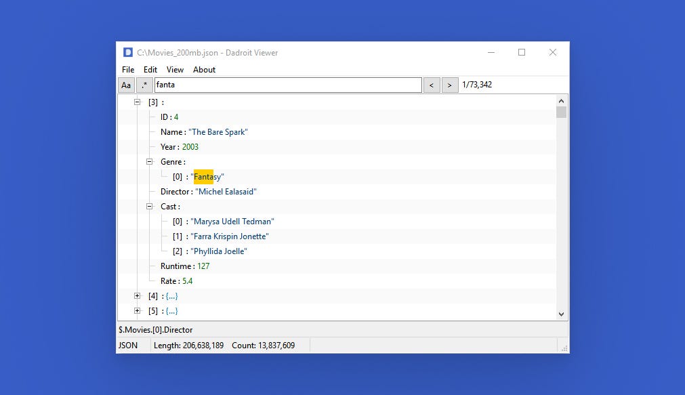Click the resize grip at bottom right
The width and height of the screenshot is (685, 395).
[564, 347]
